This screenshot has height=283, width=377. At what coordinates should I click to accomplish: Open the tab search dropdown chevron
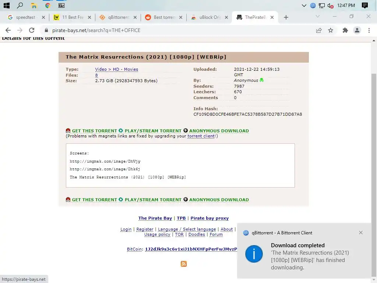[318, 16]
